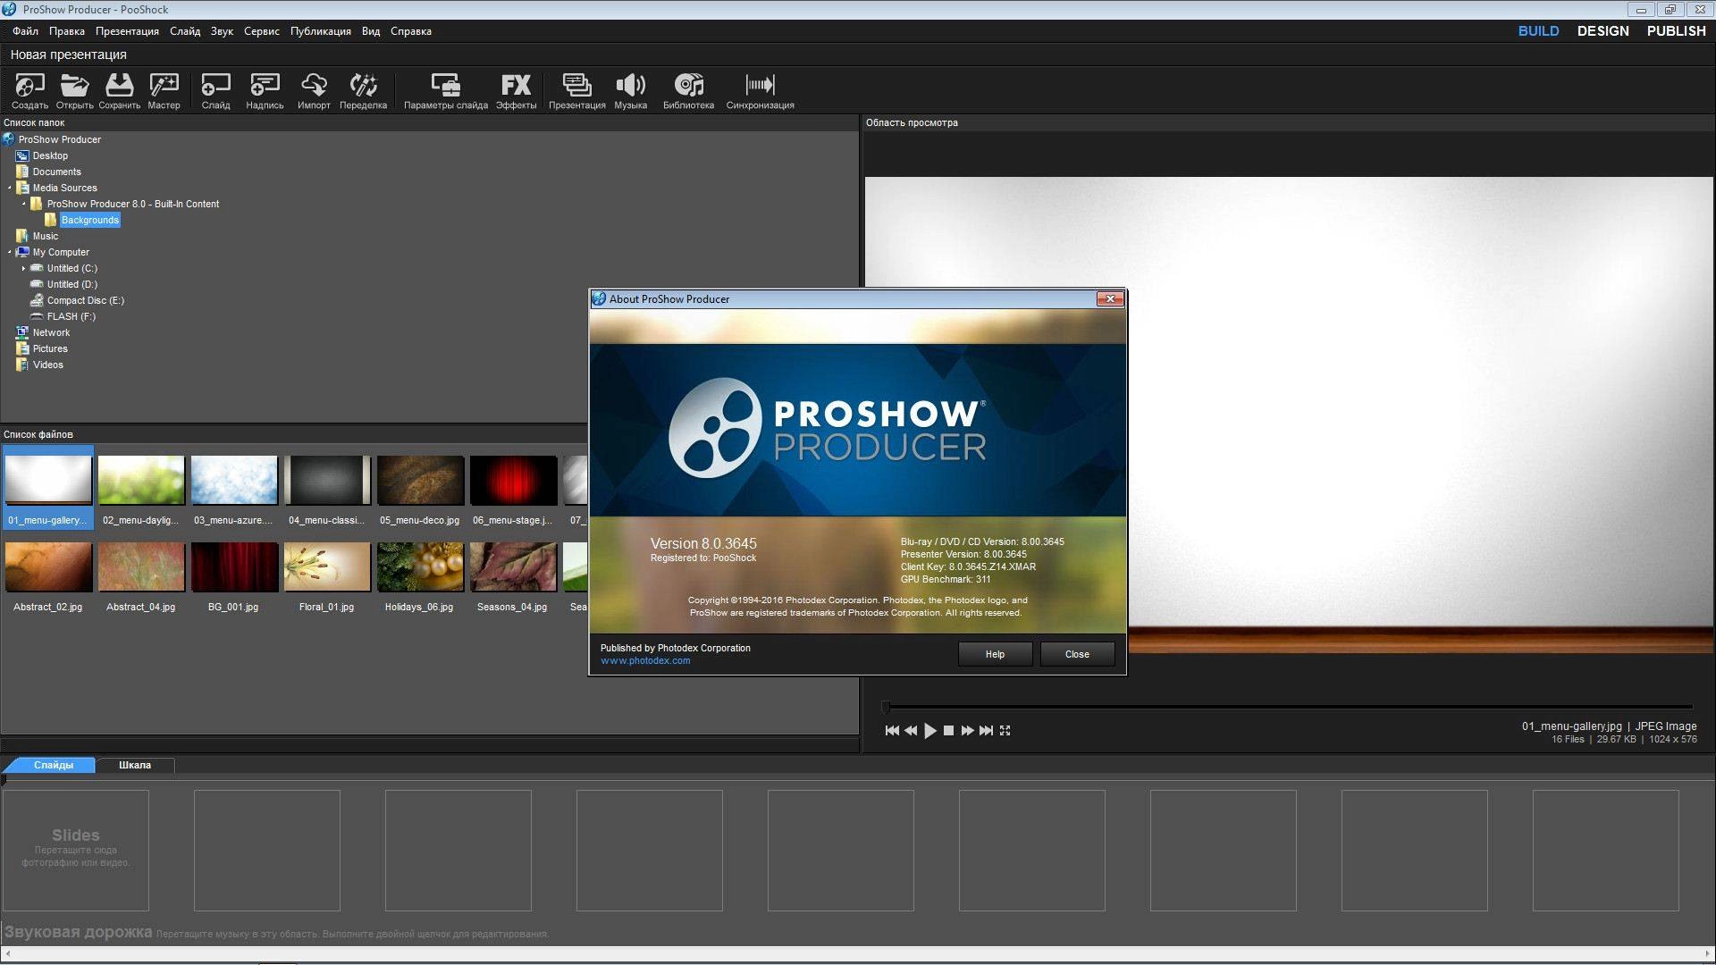Click the preview seek bar

[x=1288, y=707]
